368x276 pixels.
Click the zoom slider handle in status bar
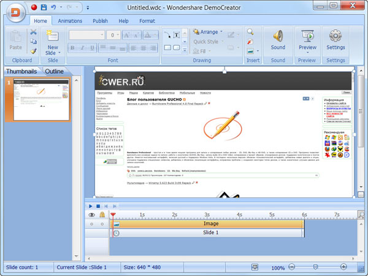(315, 268)
